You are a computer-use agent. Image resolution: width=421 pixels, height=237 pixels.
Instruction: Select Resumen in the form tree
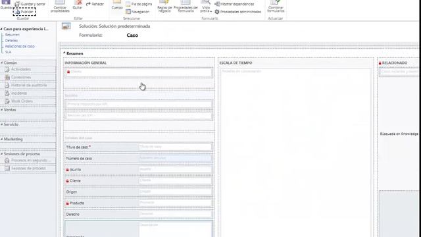pos(12,35)
